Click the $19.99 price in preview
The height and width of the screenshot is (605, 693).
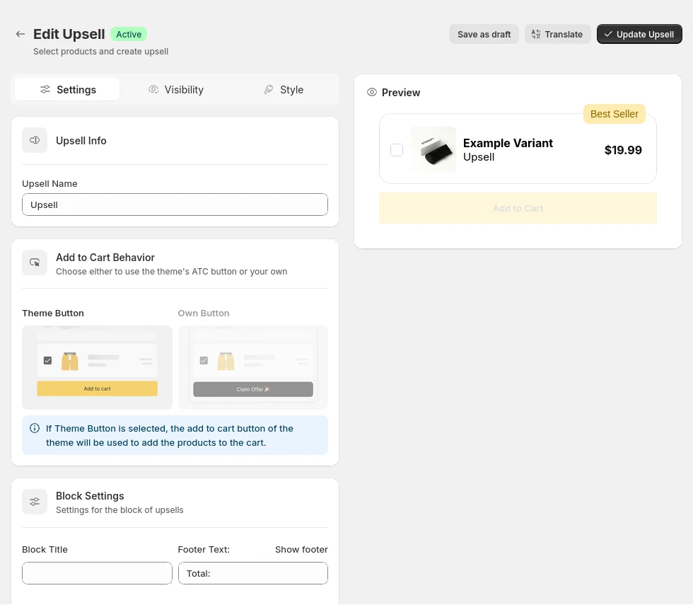[623, 150]
